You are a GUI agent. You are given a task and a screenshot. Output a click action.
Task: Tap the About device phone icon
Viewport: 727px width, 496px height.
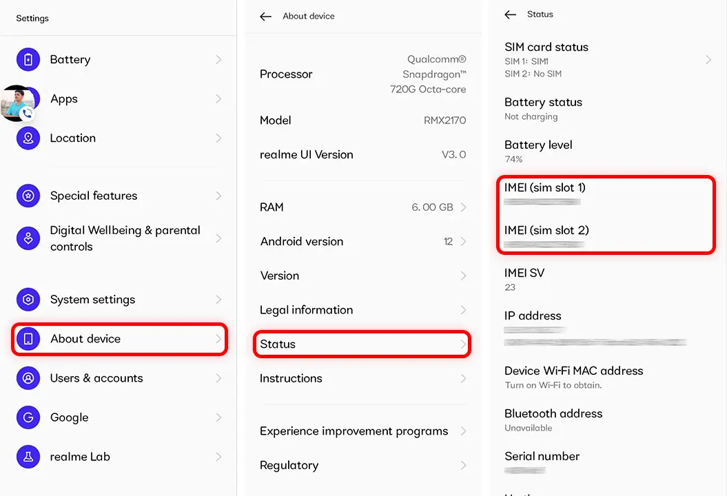tap(28, 339)
